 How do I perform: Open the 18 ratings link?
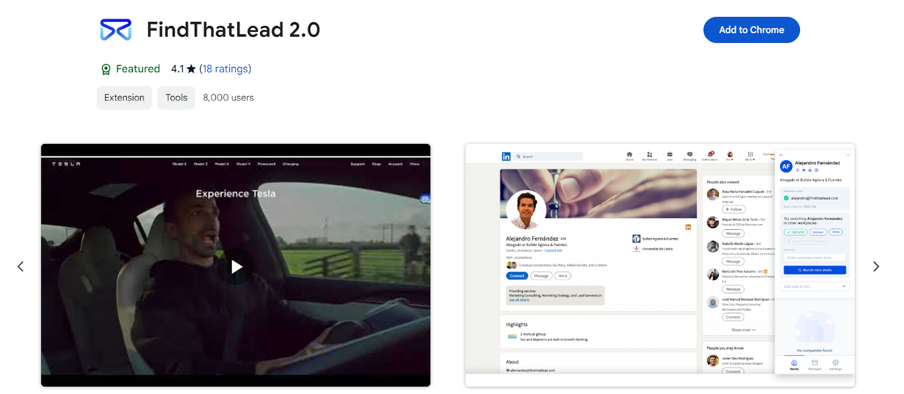pos(225,69)
